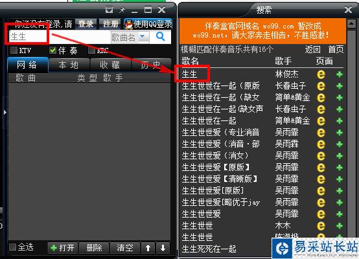Select result 生生世世爱（专业消音
This screenshot has height=259, width=359.
point(221,133)
